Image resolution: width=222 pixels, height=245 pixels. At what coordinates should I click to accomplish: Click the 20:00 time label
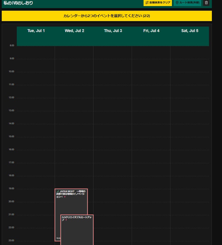[x=11, y=201]
